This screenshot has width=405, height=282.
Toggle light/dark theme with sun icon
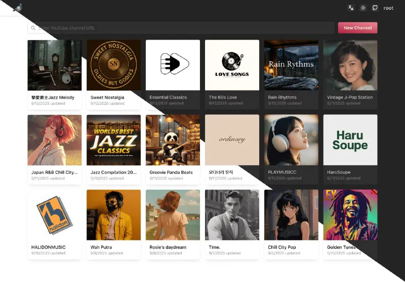[x=363, y=8]
